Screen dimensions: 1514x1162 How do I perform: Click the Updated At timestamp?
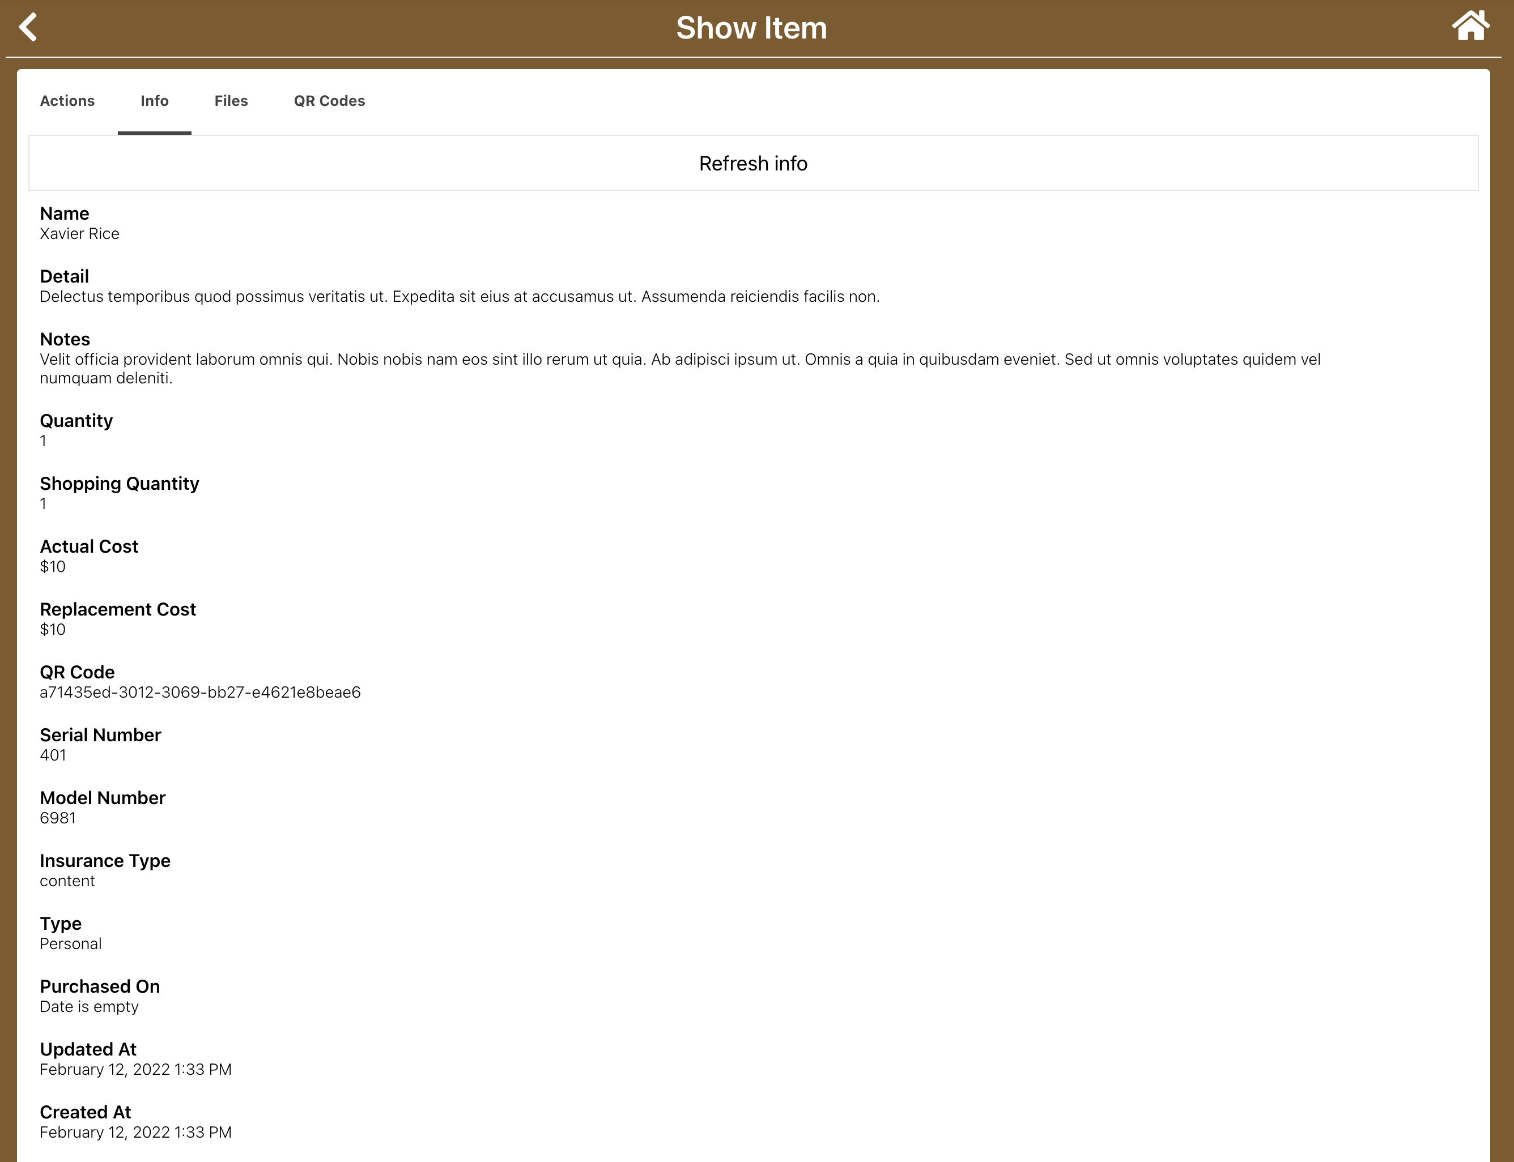(x=135, y=1070)
